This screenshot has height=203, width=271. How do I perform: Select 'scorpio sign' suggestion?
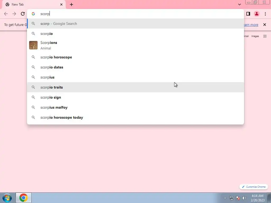tap(135, 97)
